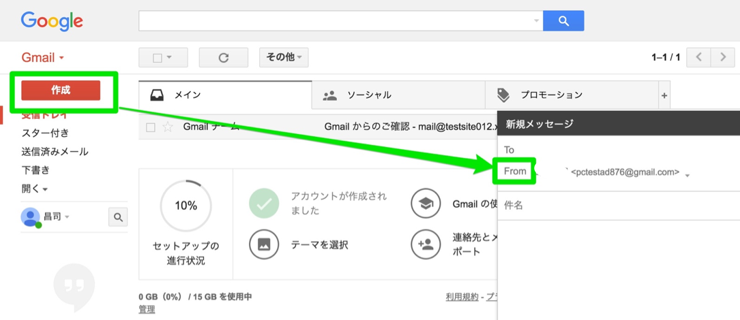740x320 pixels.
Task: Switch to the メイン tab
Action: pyautogui.click(x=226, y=95)
